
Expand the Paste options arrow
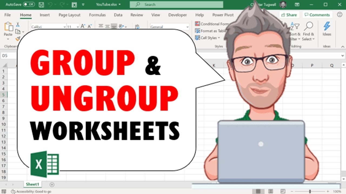point(8,39)
